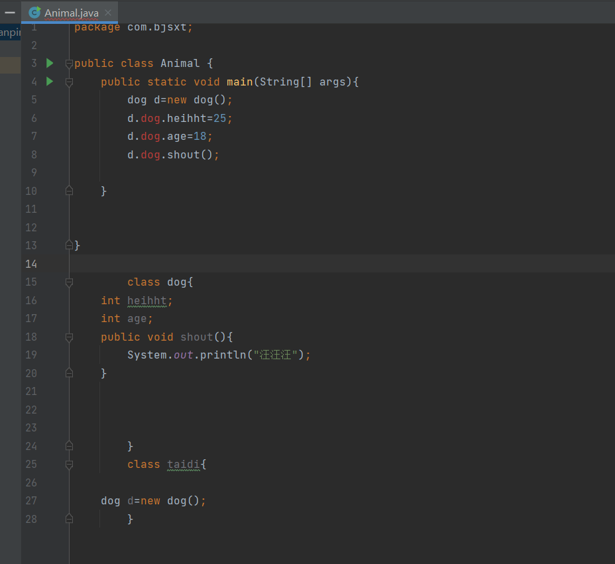Click 'age' field declaration on line 17
The width and height of the screenshot is (615, 564).
[x=137, y=319]
